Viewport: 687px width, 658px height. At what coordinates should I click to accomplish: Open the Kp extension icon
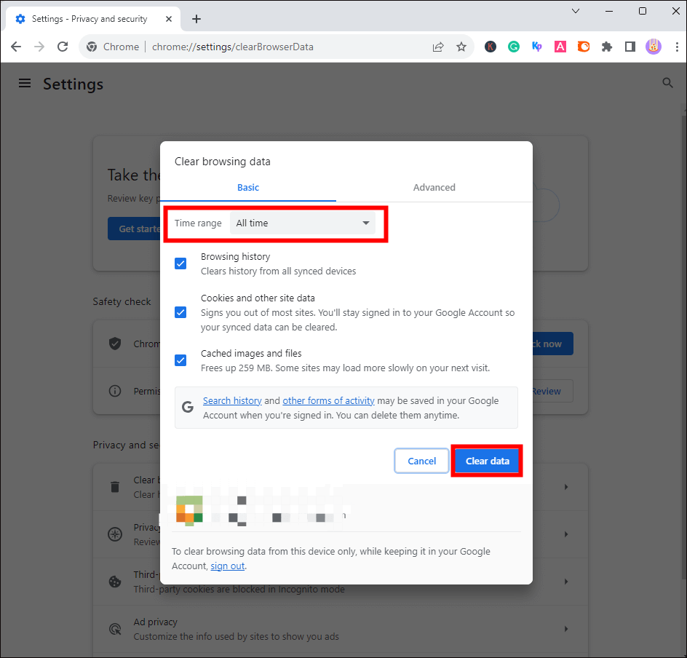(x=537, y=47)
